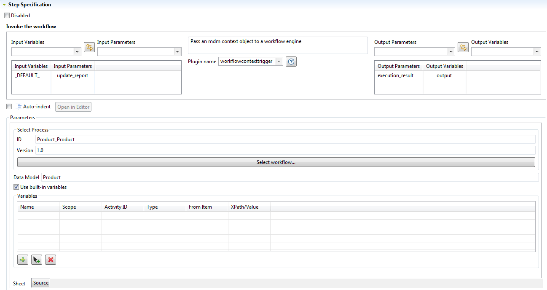Screen dimensions: 547x290
Task: Click the Auto-indent icon
Action: click(x=19, y=107)
